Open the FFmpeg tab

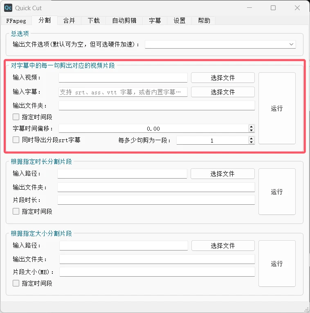coord(16,21)
